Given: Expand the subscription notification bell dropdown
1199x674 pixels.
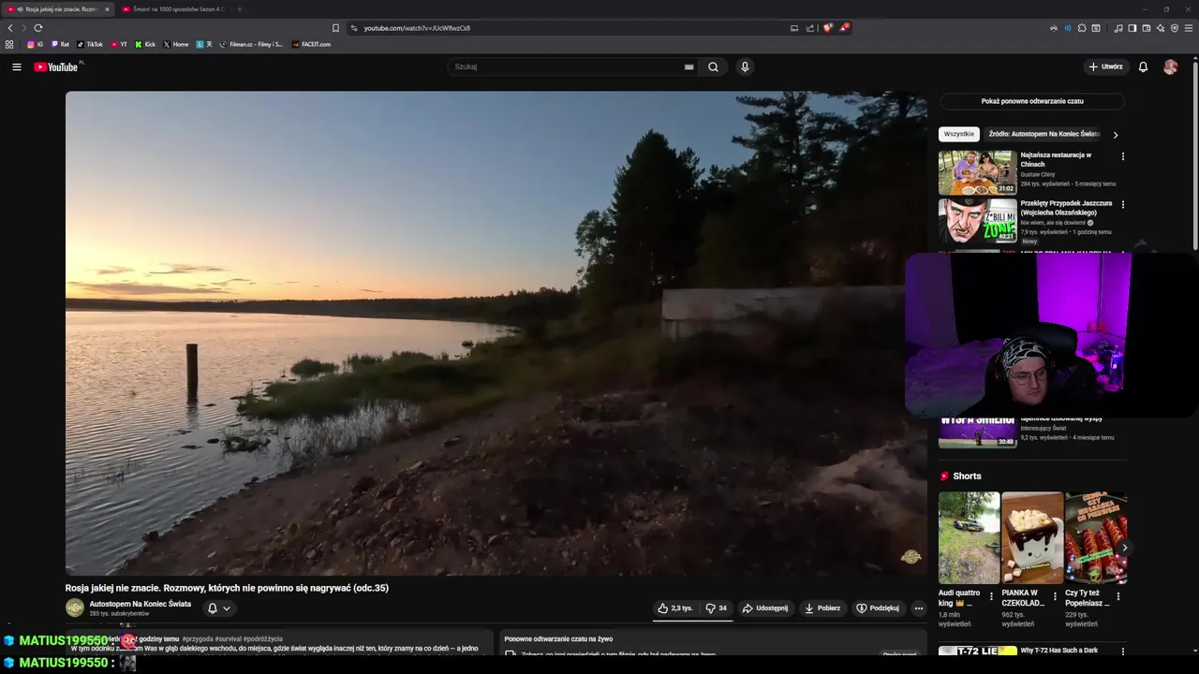Looking at the screenshot, I should click(218, 608).
